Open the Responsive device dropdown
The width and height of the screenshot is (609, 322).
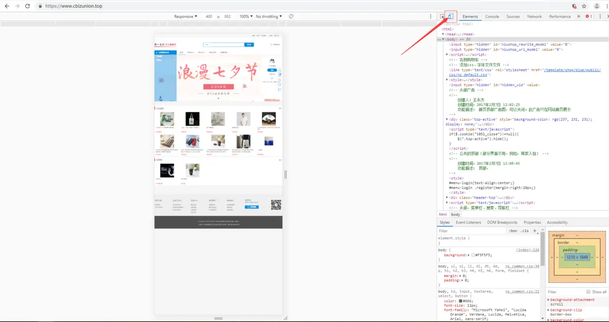(x=186, y=16)
